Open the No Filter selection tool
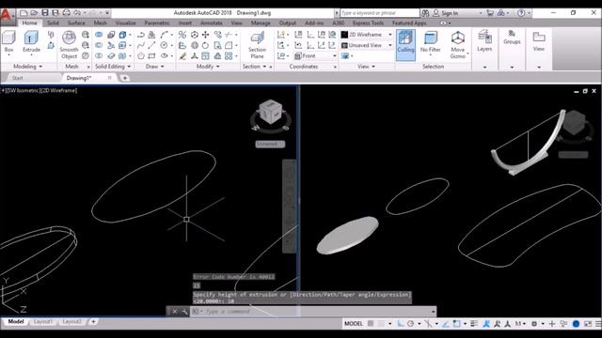Screen dimensions: 602x338 point(431,42)
